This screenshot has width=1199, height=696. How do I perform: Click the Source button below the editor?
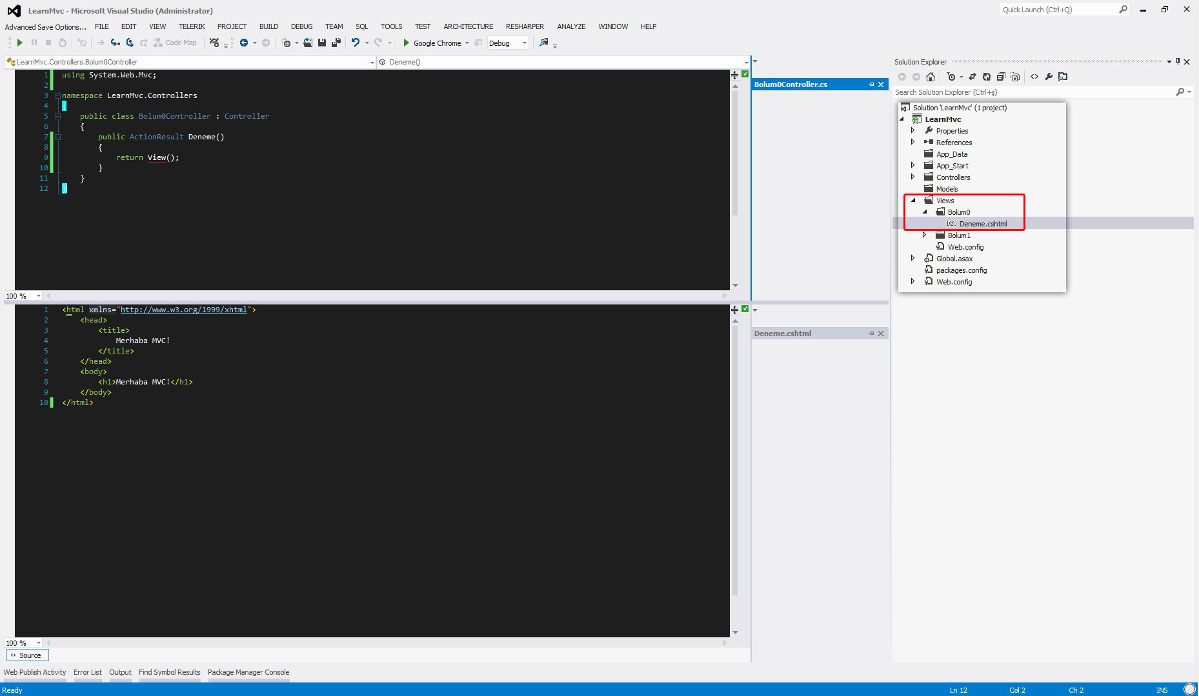point(27,655)
